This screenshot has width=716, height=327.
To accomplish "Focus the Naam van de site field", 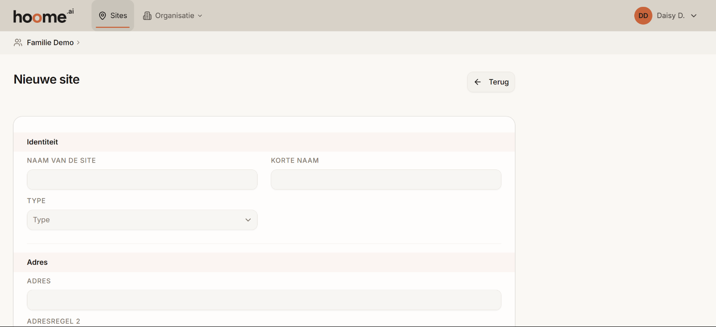I will (142, 179).
